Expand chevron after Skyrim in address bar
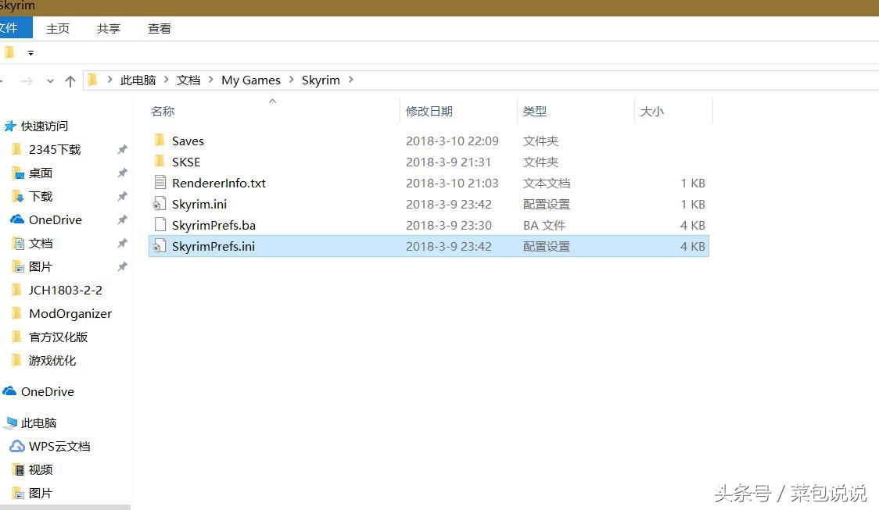 coord(351,80)
